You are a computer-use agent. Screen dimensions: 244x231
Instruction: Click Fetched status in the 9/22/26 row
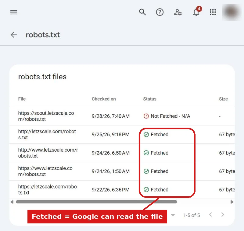point(160,190)
